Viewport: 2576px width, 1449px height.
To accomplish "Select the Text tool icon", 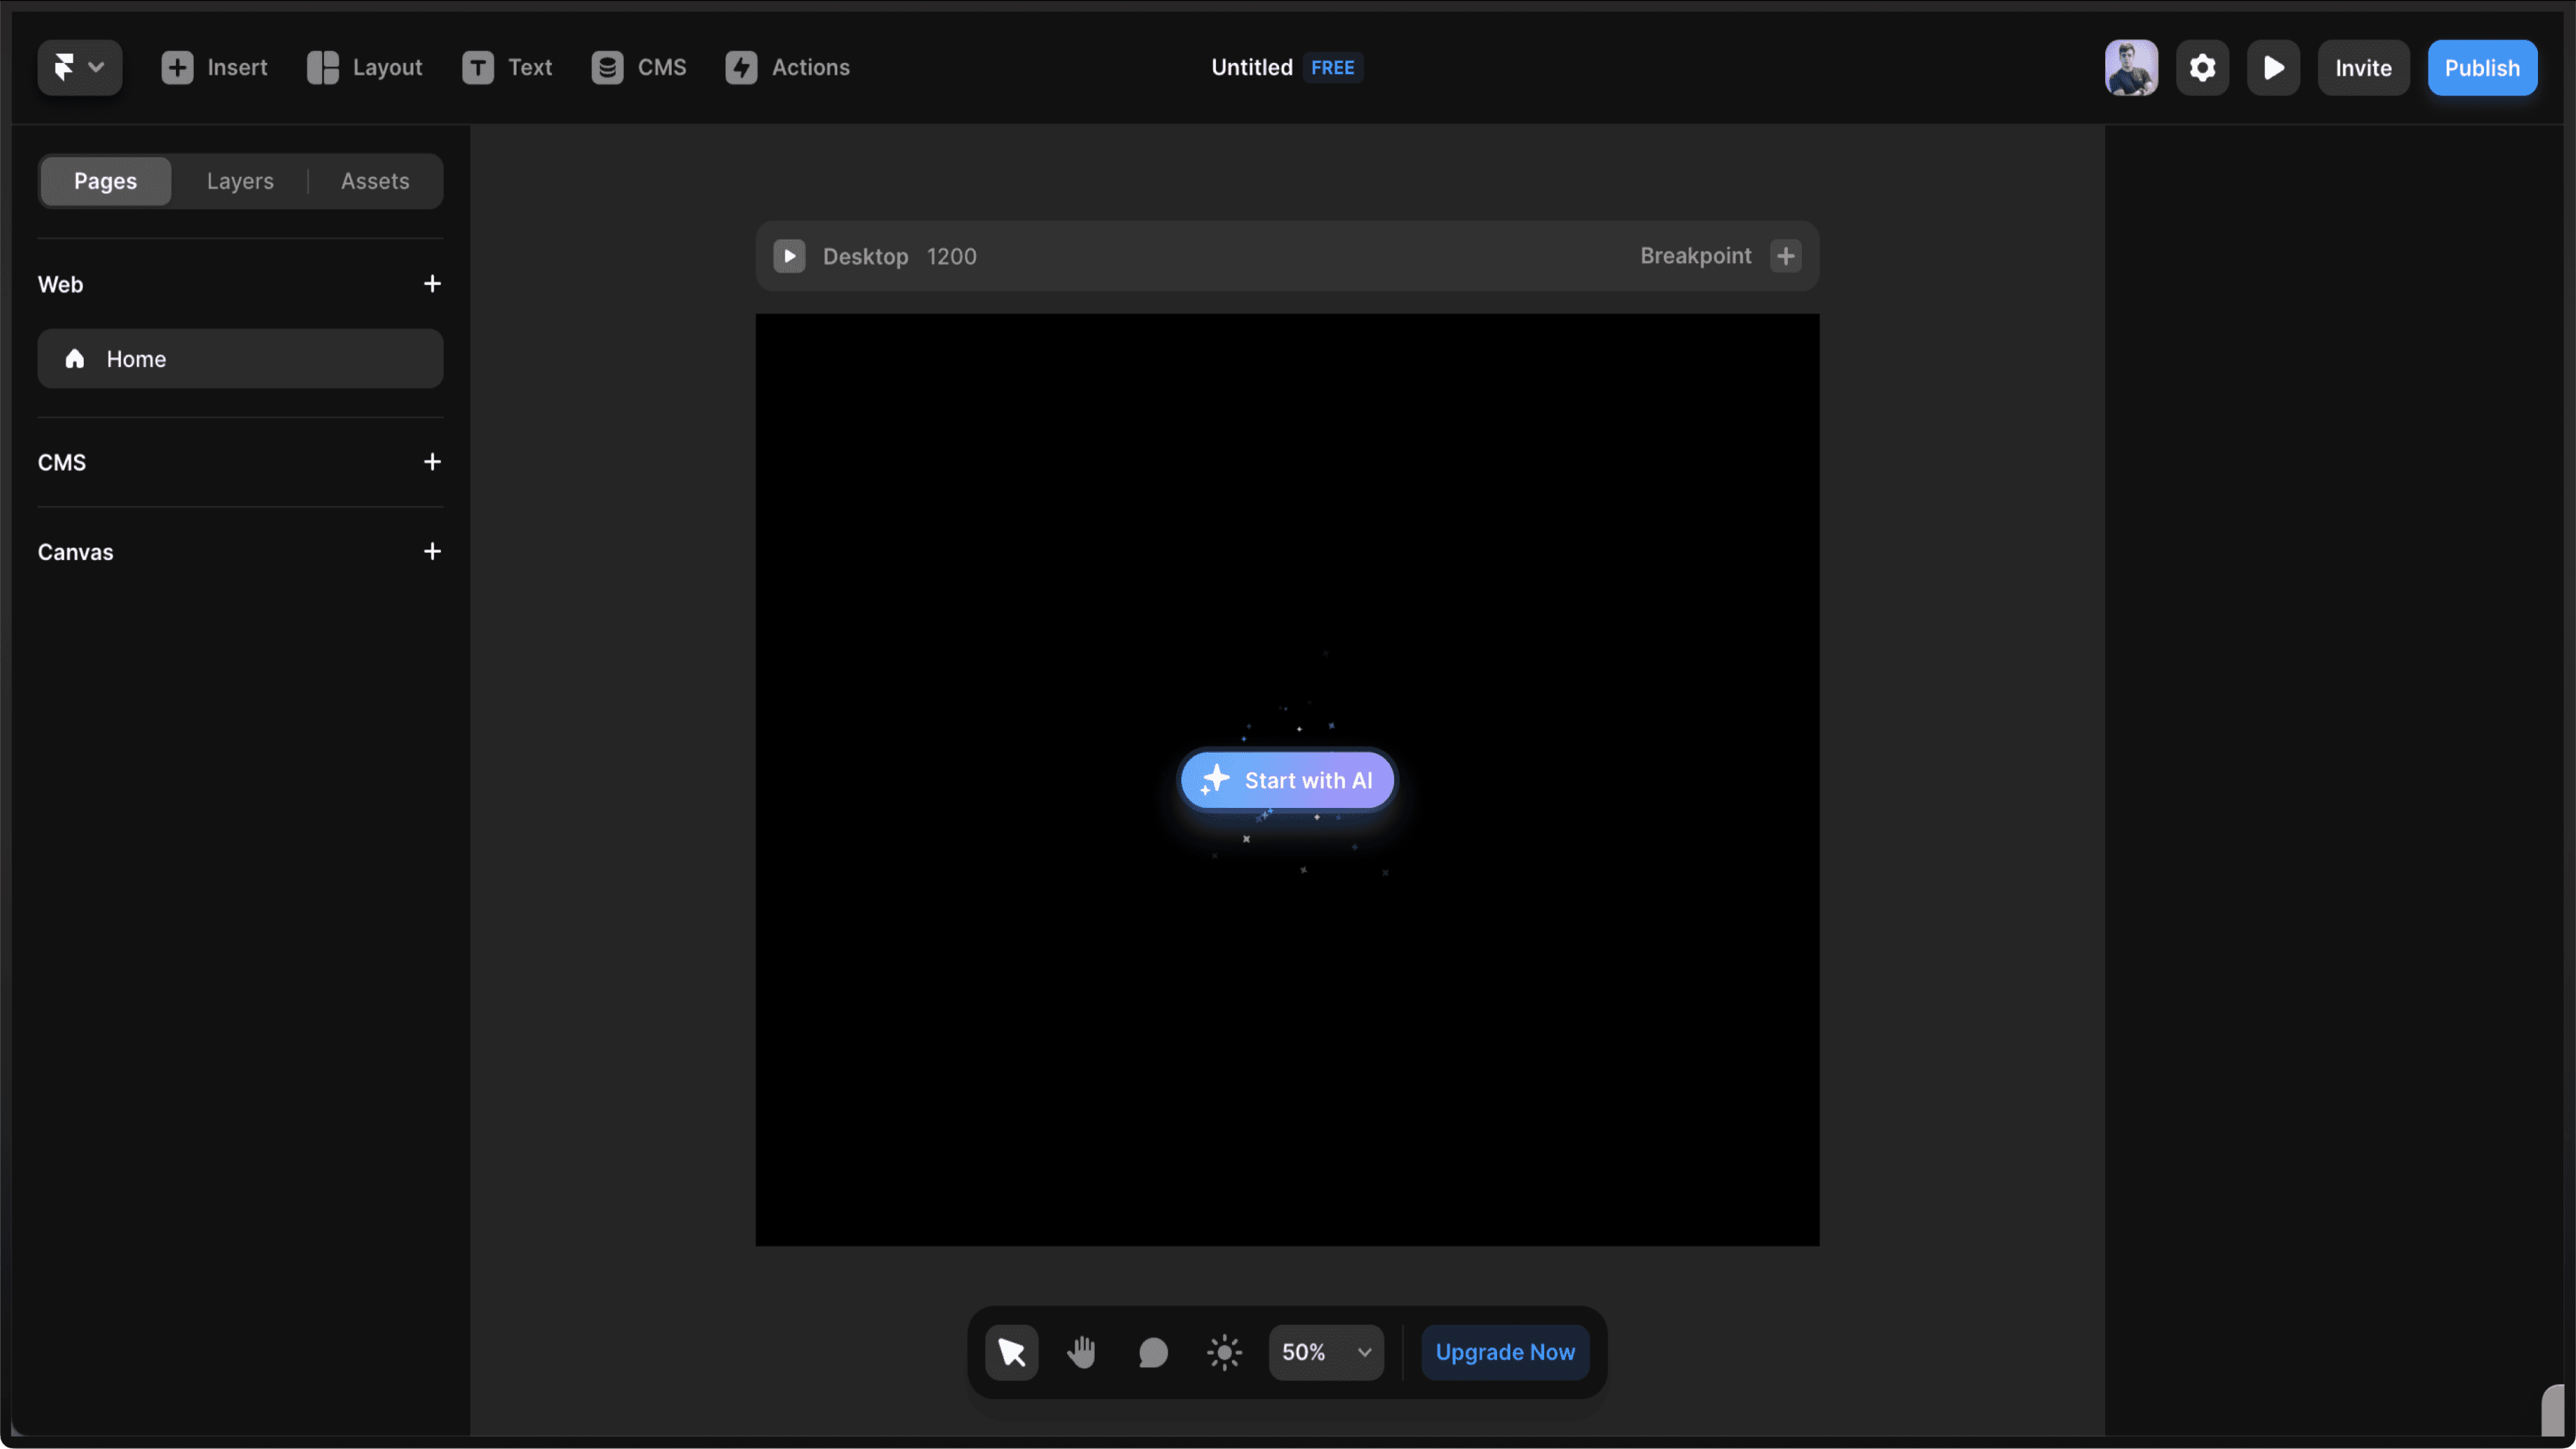I will [478, 68].
